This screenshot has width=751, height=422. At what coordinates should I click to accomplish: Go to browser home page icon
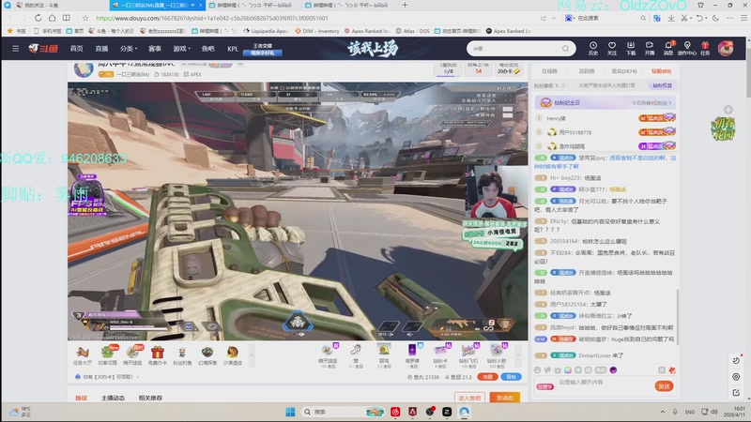tap(52, 18)
